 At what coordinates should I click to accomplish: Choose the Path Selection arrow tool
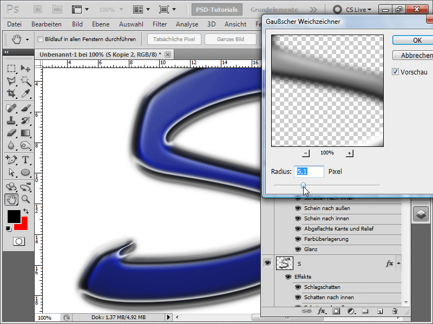(11, 172)
